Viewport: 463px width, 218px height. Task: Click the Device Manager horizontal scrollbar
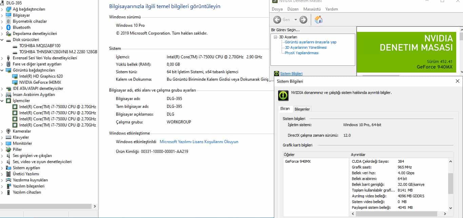coord(46,206)
